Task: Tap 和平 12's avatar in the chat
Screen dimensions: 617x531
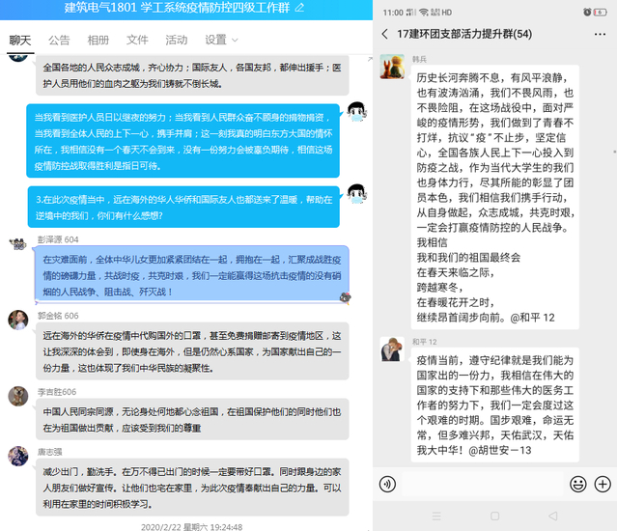Action: 391,349
